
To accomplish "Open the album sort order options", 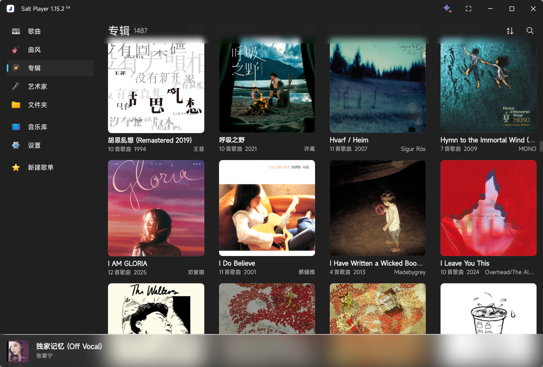I will click(510, 31).
